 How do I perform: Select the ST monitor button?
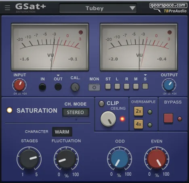click(x=108, y=86)
